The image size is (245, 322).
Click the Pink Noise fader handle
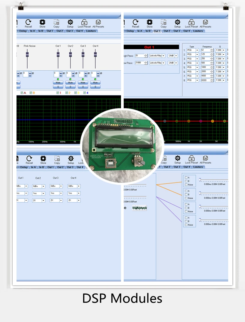click(x=27, y=54)
